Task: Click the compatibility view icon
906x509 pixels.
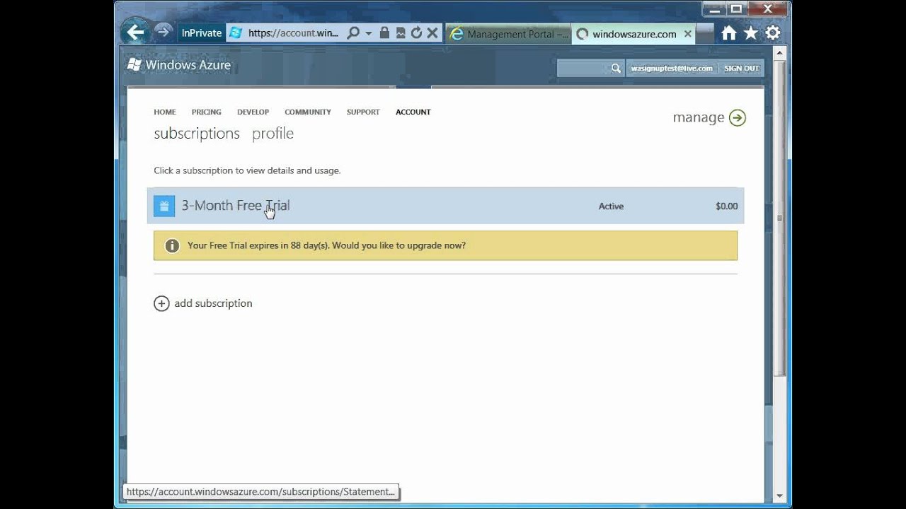Action: pyautogui.click(x=401, y=33)
